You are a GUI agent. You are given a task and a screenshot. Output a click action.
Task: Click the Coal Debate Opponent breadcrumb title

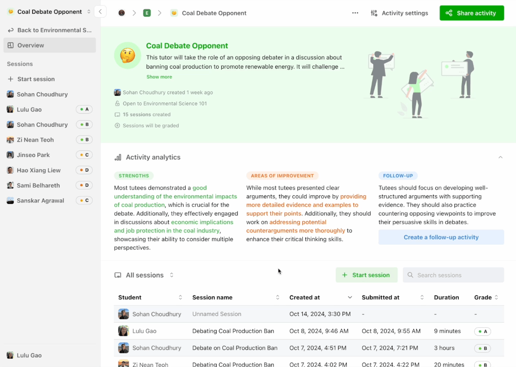point(214,13)
